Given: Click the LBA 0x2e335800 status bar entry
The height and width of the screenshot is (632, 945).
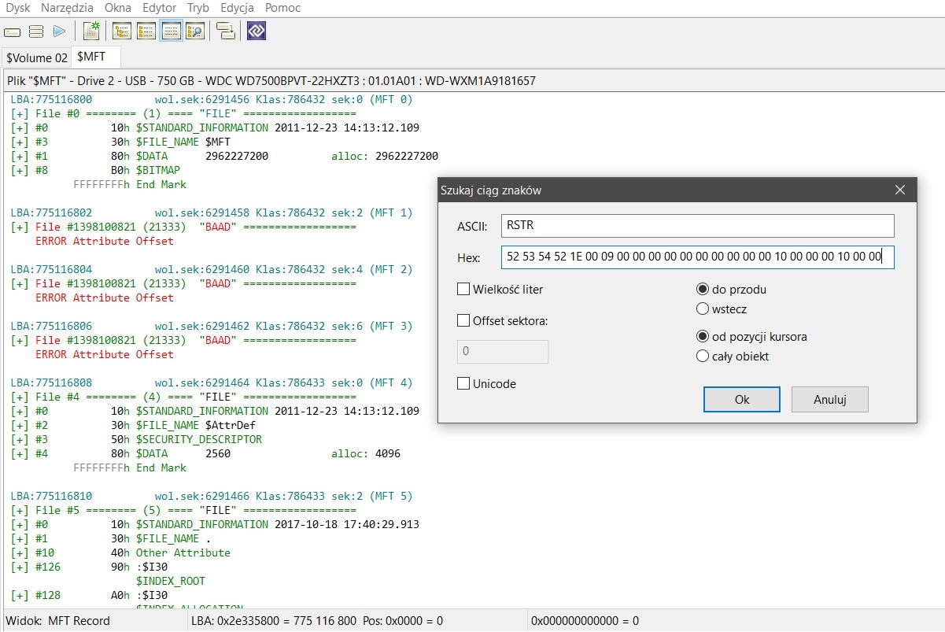Looking at the screenshot, I should coord(317,620).
